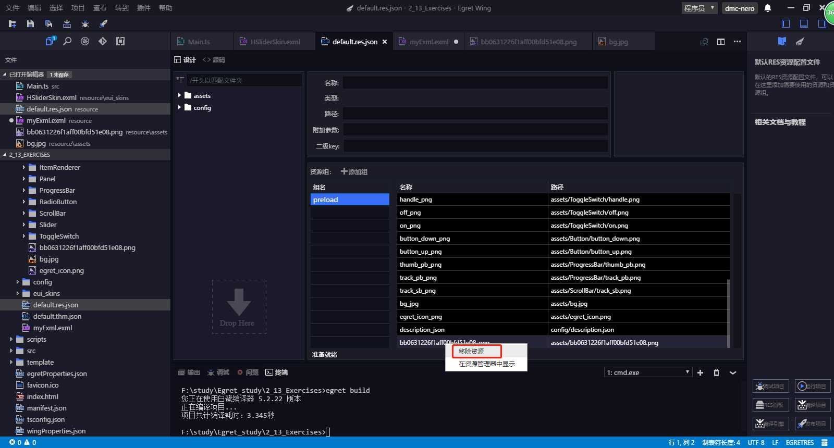
Task: Open the Git source control sidebar icon
Action: [103, 41]
